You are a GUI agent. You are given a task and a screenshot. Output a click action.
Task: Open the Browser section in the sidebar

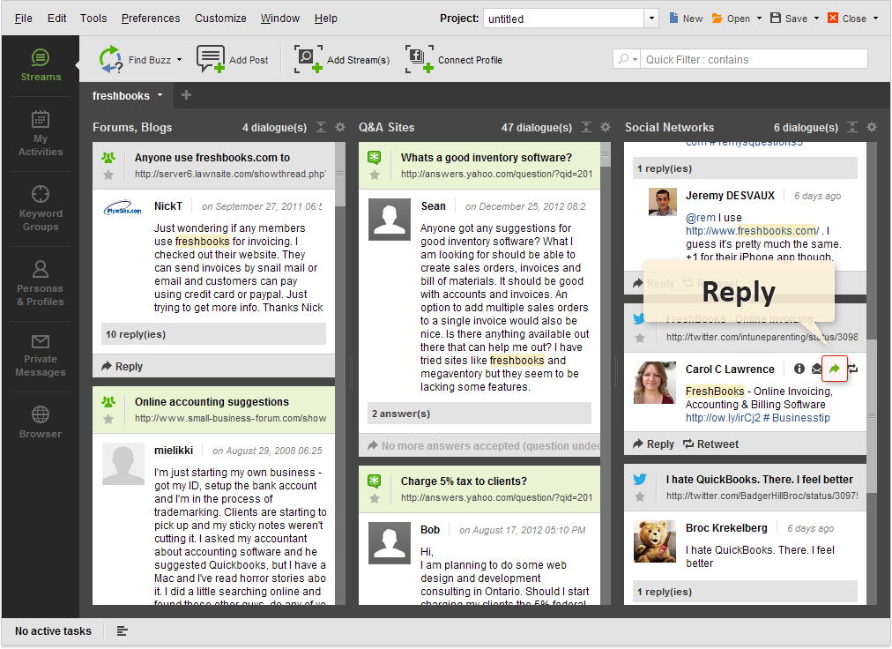(41, 421)
